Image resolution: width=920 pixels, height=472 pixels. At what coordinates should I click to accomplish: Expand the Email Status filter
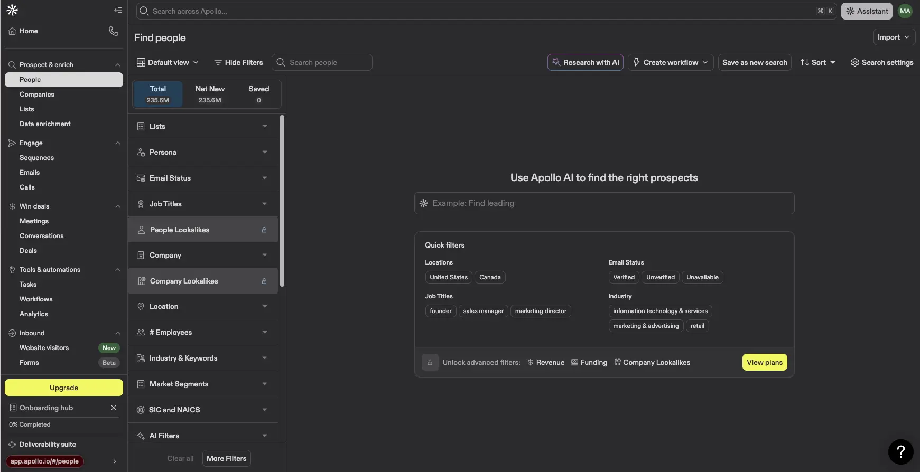pyautogui.click(x=203, y=178)
